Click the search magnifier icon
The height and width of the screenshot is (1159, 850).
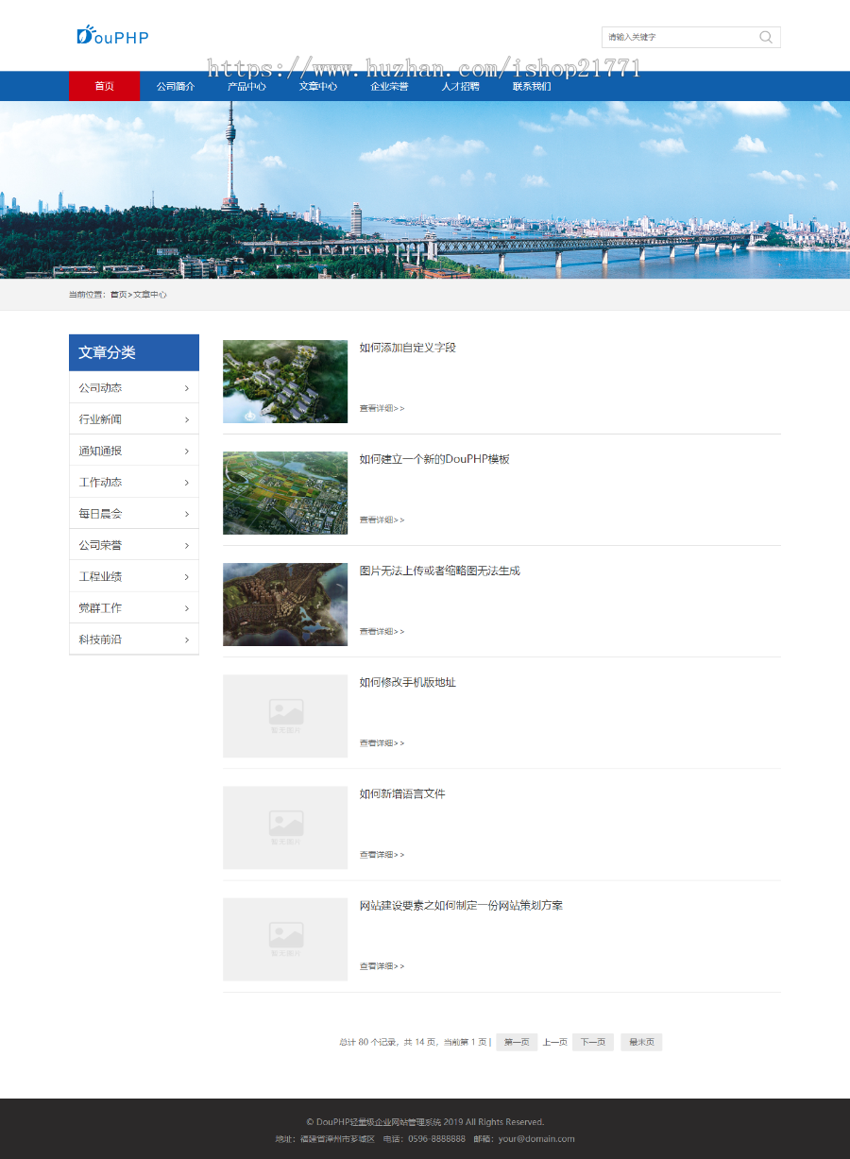pos(765,37)
